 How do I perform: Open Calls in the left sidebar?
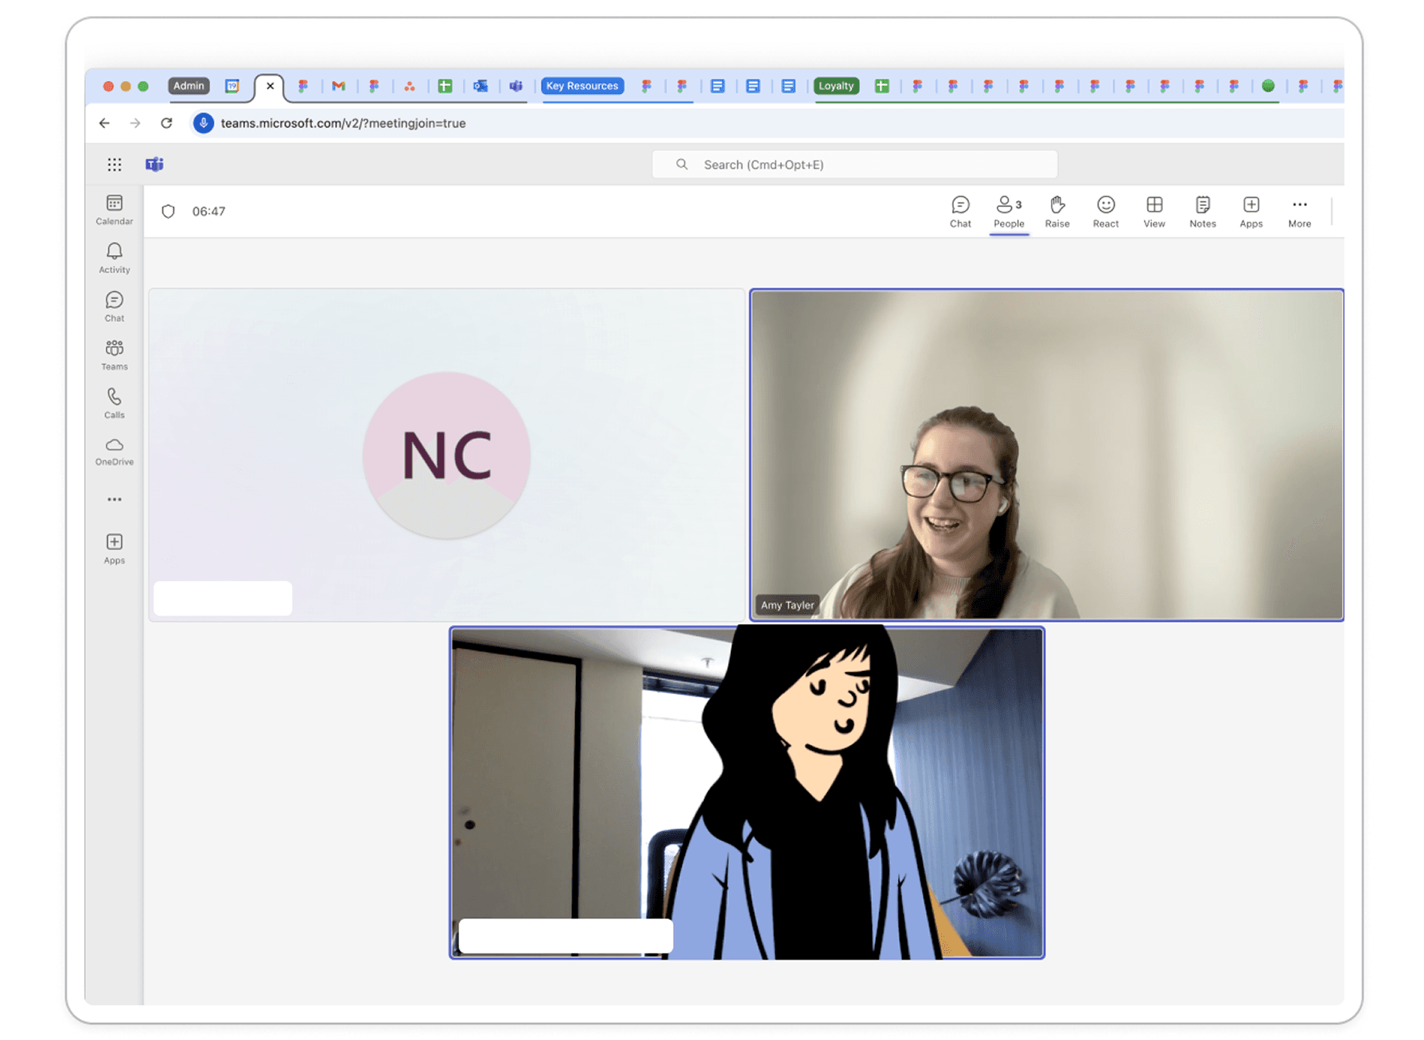pyautogui.click(x=115, y=403)
